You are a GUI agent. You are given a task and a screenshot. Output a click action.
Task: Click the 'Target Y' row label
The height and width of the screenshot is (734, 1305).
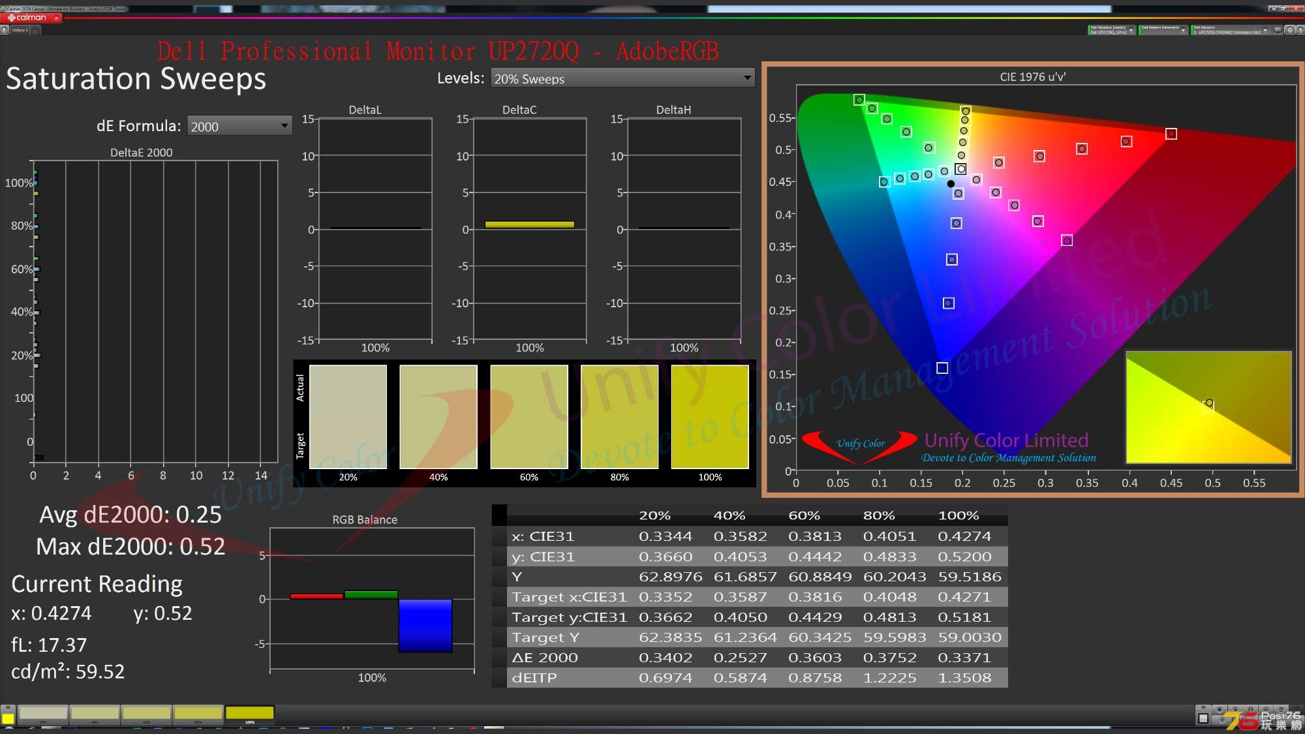pos(545,637)
